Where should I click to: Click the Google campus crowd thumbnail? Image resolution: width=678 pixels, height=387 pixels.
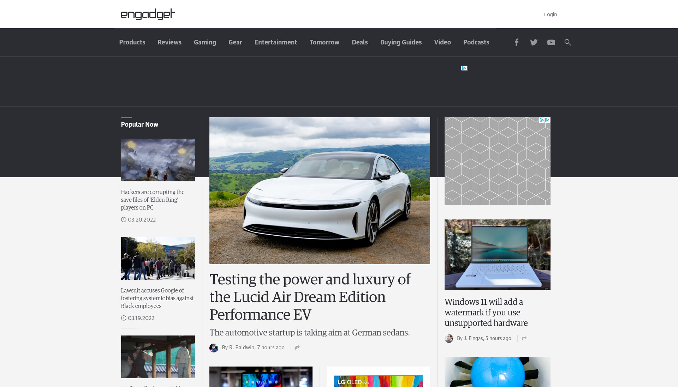tap(158, 258)
